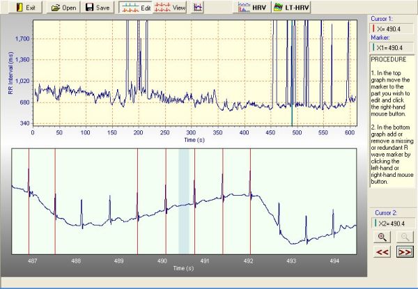Zoom in with the magnifier plus button
Viewport: 418px width, 289px height.
coord(382,236)
